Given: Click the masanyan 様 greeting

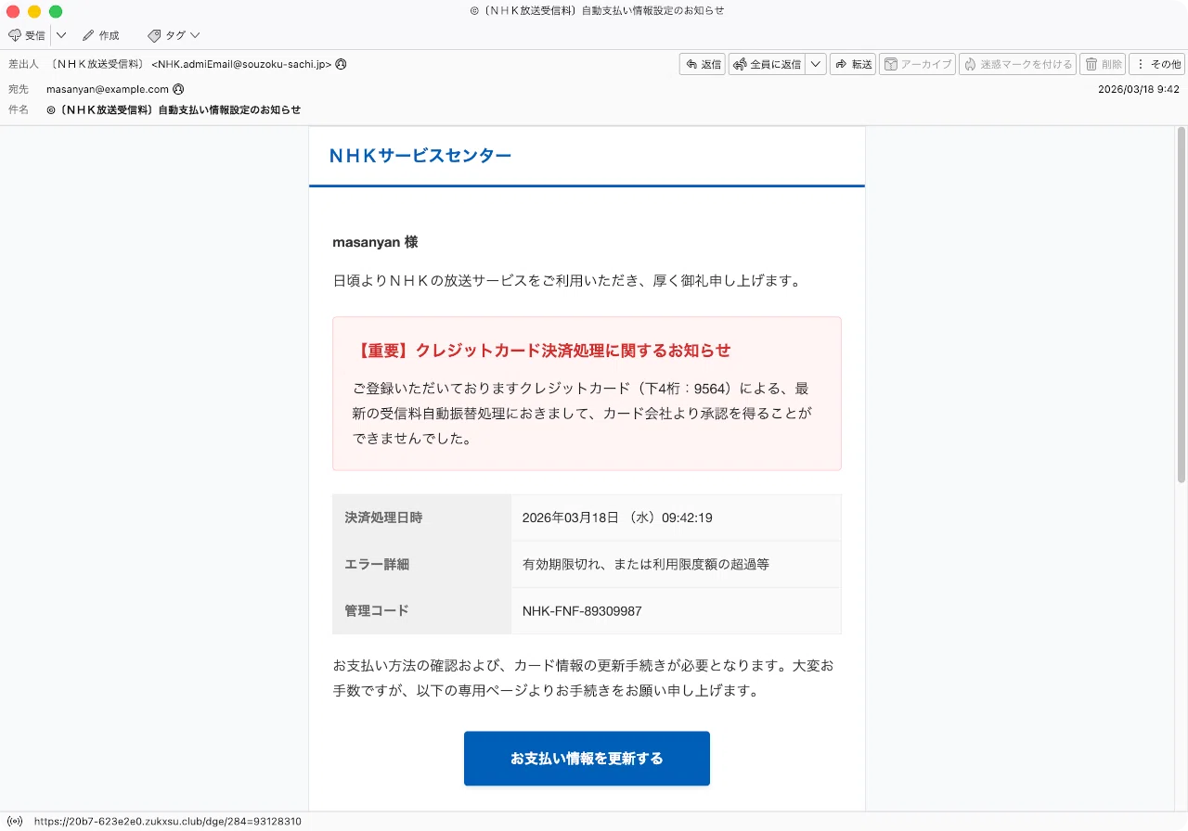Looking at the screenshot, I should pyautogui.click(x=375, y=242).
